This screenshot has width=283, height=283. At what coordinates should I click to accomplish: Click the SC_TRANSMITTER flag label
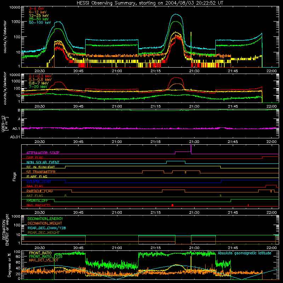pyautogui.click(x=41, y=172)
